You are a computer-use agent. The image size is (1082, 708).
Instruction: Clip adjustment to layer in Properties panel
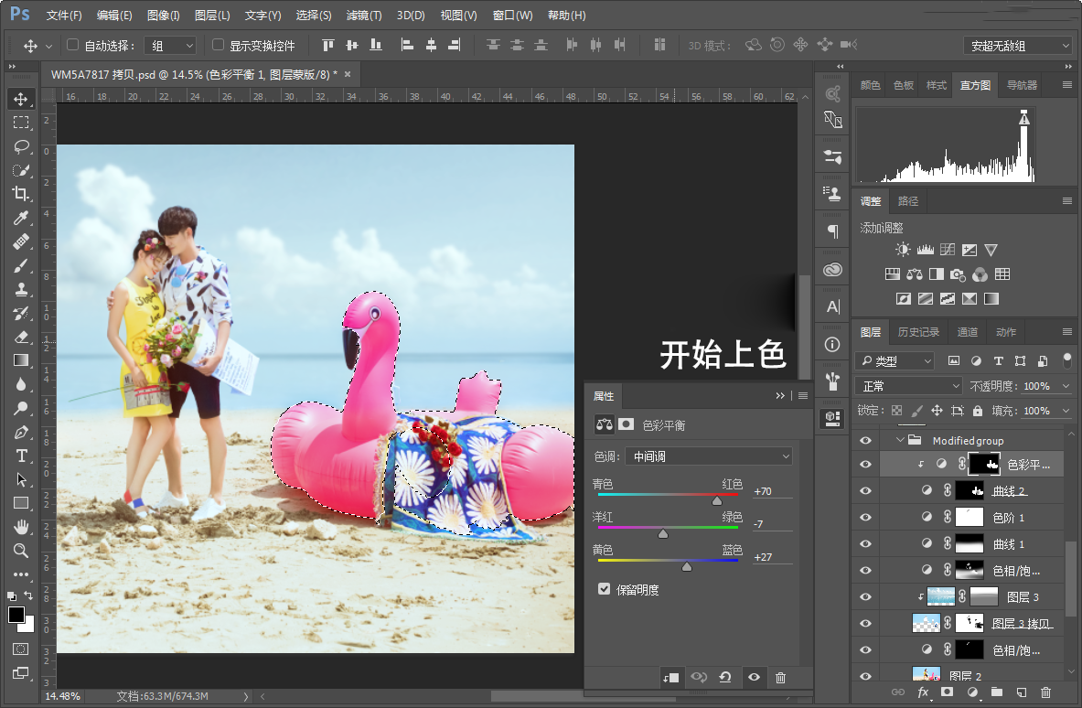pos(670,678)
